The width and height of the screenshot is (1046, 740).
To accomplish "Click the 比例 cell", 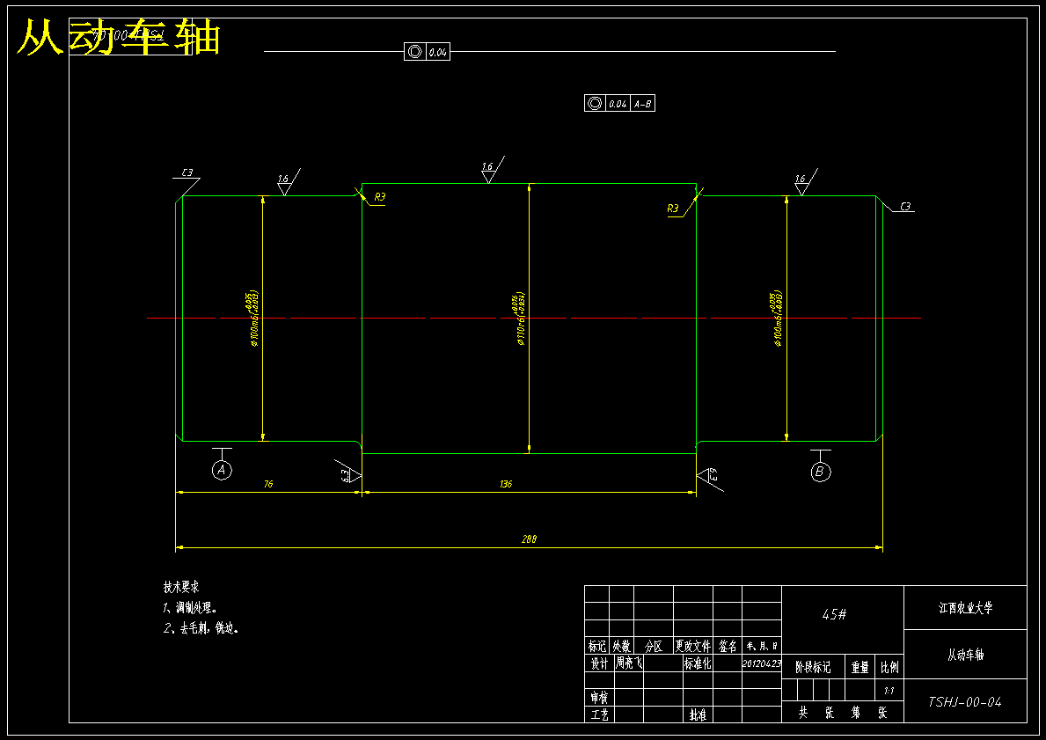I will 889,667.
